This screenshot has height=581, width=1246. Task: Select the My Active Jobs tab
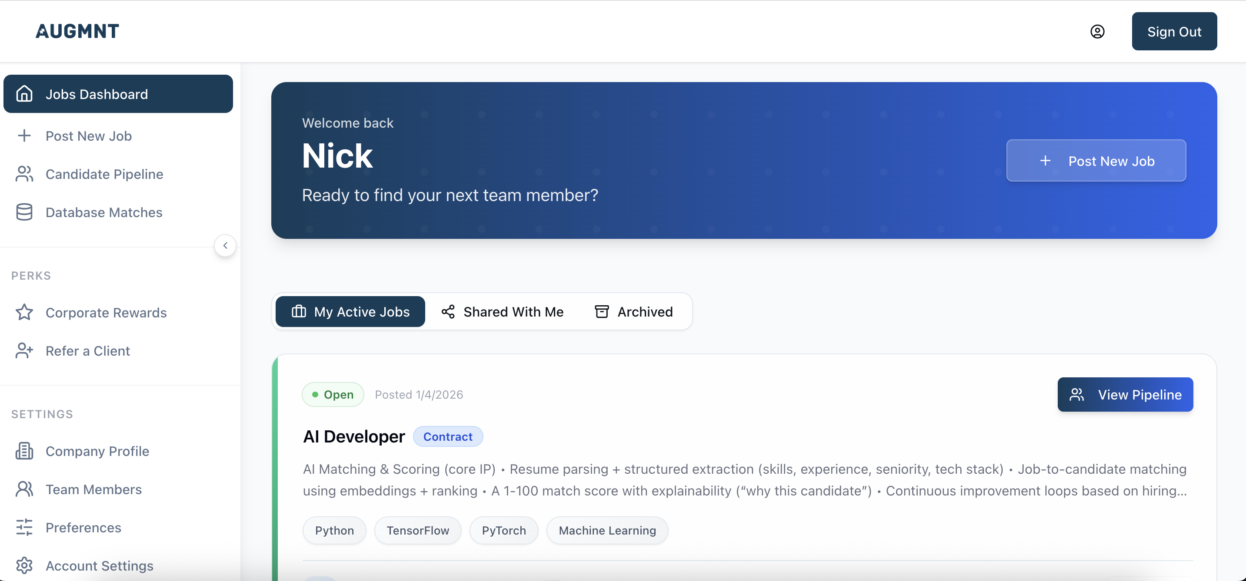(350, 311)
